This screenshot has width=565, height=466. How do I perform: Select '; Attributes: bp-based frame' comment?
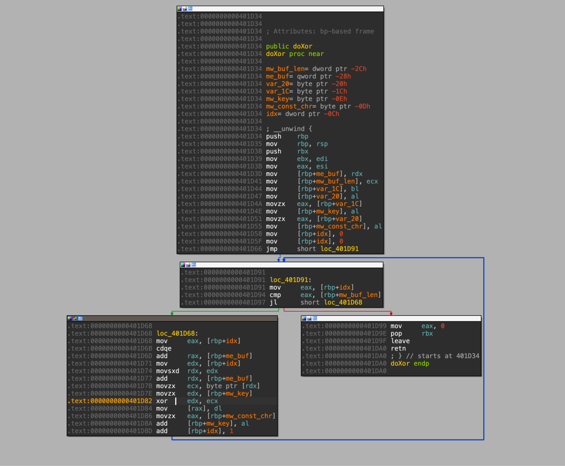(320, 31)
